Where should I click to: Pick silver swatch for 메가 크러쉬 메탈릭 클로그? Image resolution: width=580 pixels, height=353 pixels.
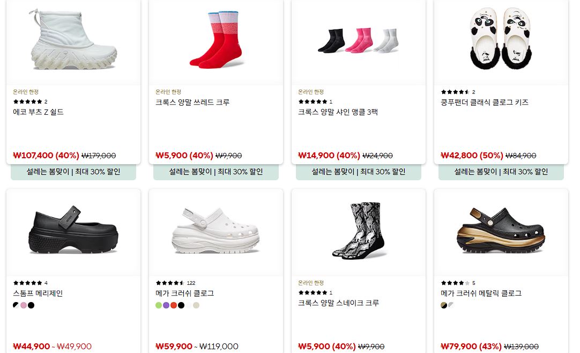coord(451,305)
